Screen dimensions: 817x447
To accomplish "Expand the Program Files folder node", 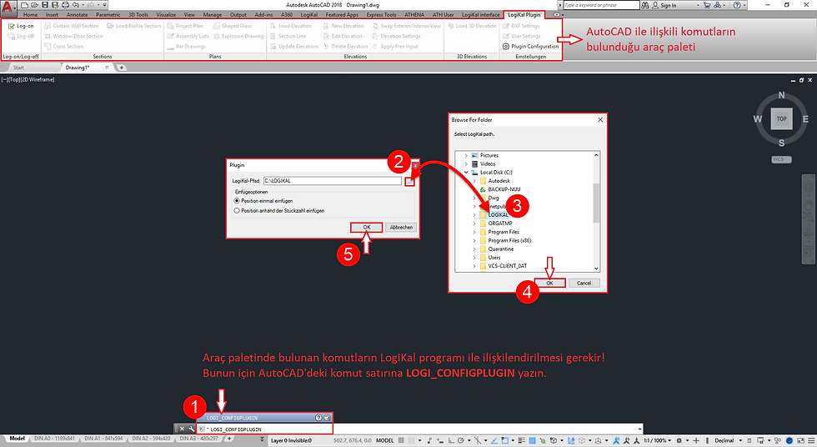I will pos(474,232).
